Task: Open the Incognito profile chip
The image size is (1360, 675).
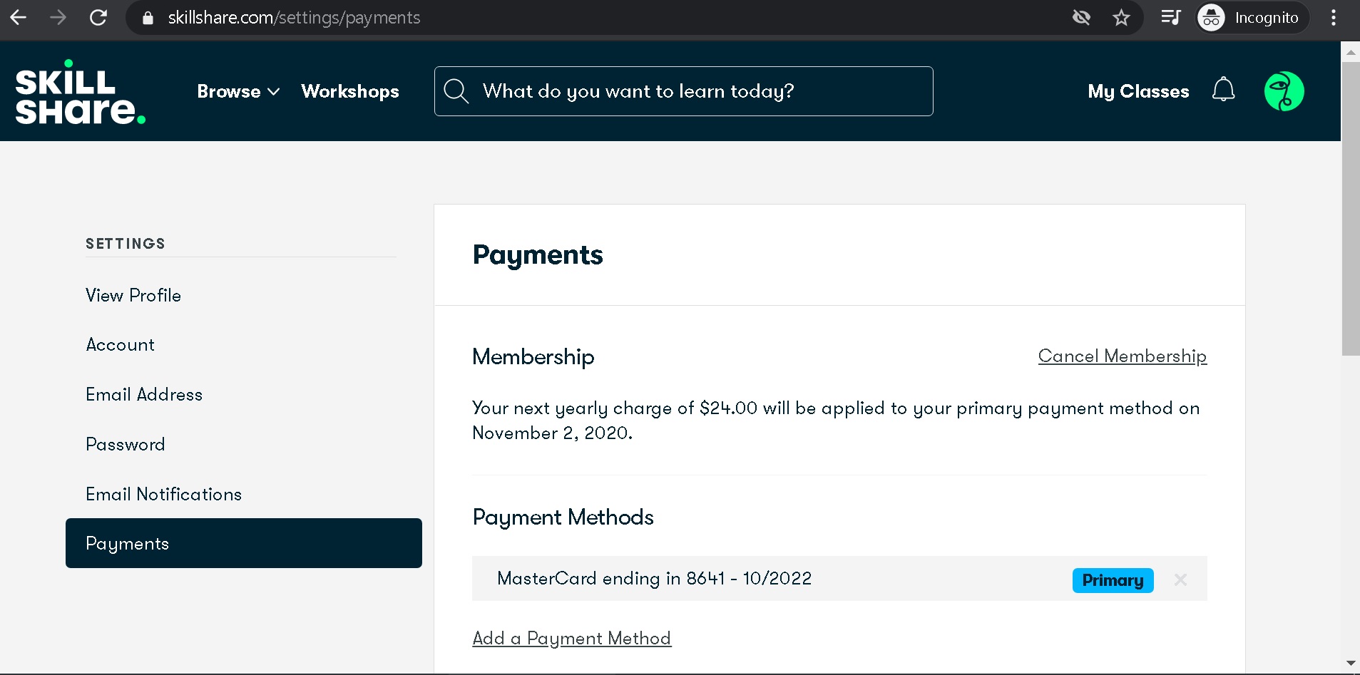Action: (1252, 18)
